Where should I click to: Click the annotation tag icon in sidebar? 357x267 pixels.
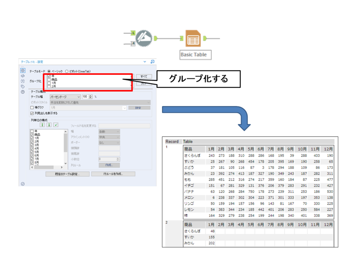click(x=22, y=86)
